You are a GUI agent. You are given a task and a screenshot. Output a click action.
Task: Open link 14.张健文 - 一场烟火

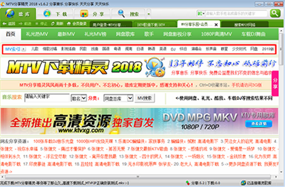click(x=185, y=156)
